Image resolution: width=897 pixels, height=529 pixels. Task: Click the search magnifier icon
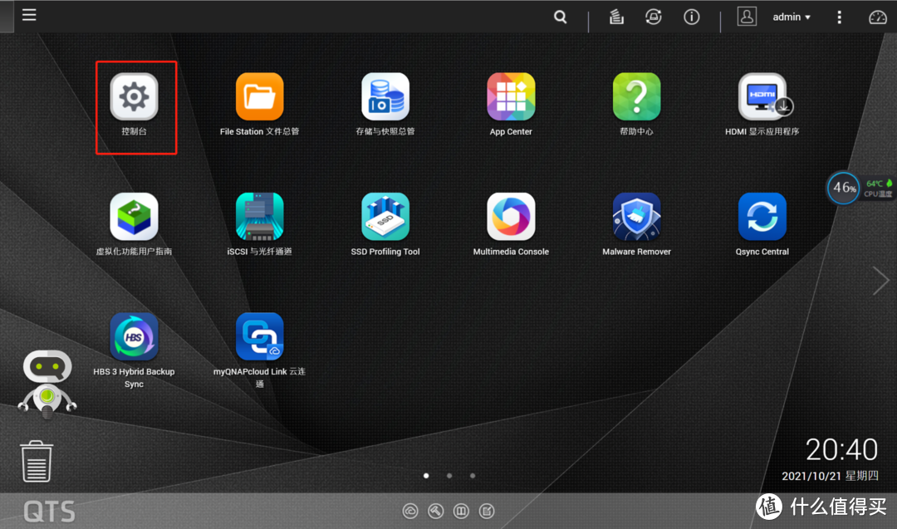[561, 17]
